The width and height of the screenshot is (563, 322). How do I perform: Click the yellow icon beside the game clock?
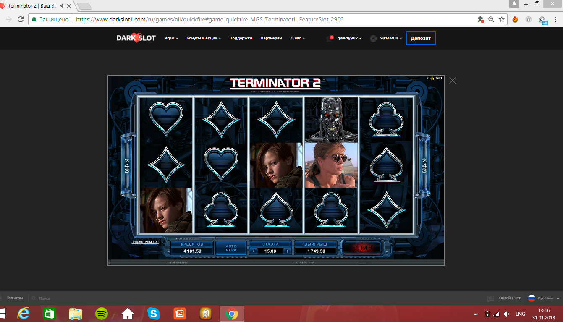432,78
